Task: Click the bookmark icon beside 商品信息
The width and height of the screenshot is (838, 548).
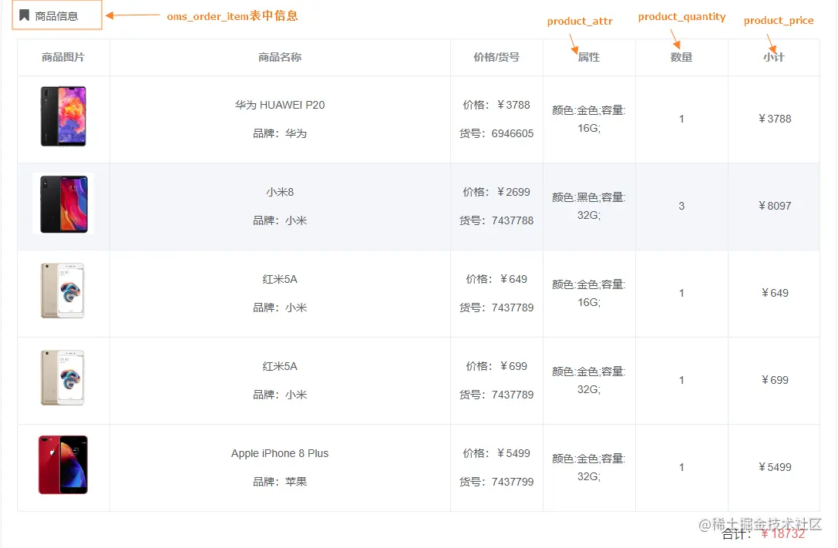Action: pos(24,15)
